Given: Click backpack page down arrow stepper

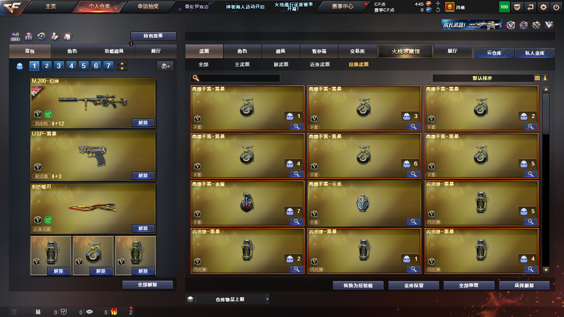Looking at the screenshot, I should click(122, 69).
